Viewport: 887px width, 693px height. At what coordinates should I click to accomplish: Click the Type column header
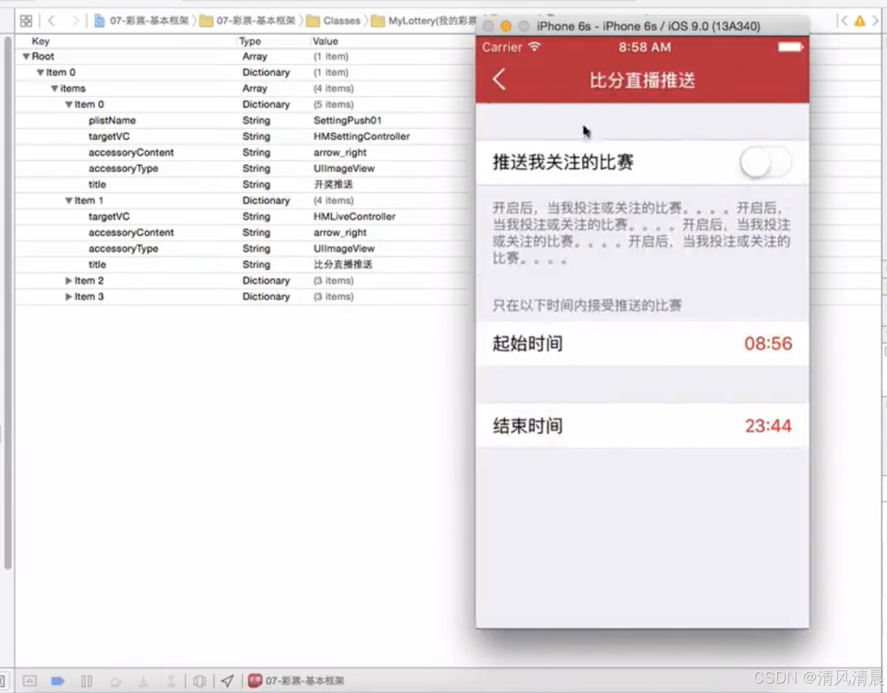click(250, 41)
